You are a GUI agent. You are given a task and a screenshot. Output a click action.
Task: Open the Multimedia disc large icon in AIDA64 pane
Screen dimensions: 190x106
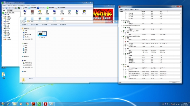[62, 12]
